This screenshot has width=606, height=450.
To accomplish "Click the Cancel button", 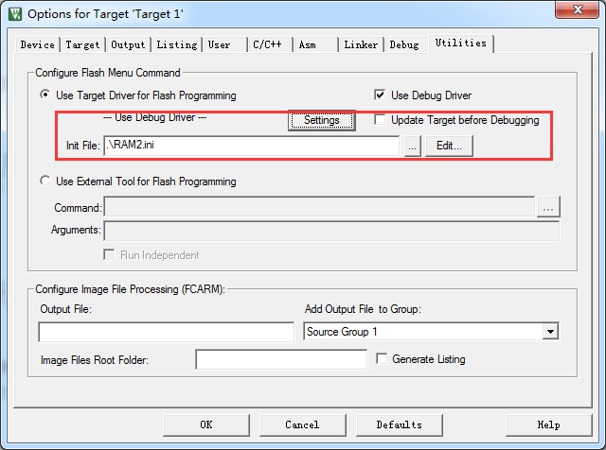I will pyautogui.click(x=303, y=424).
